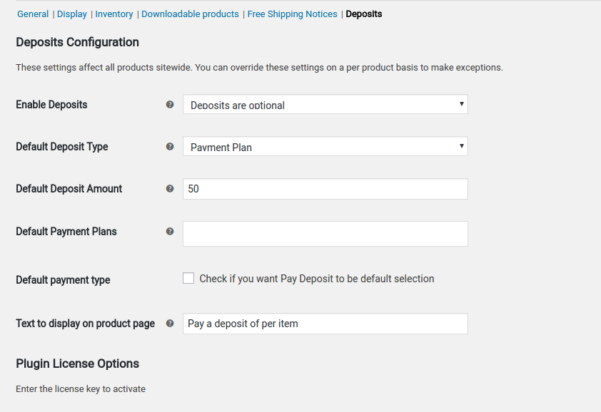Click help icon beside Default Deposit Amount
Screen dimensions: 601x412
click(170, 189)
